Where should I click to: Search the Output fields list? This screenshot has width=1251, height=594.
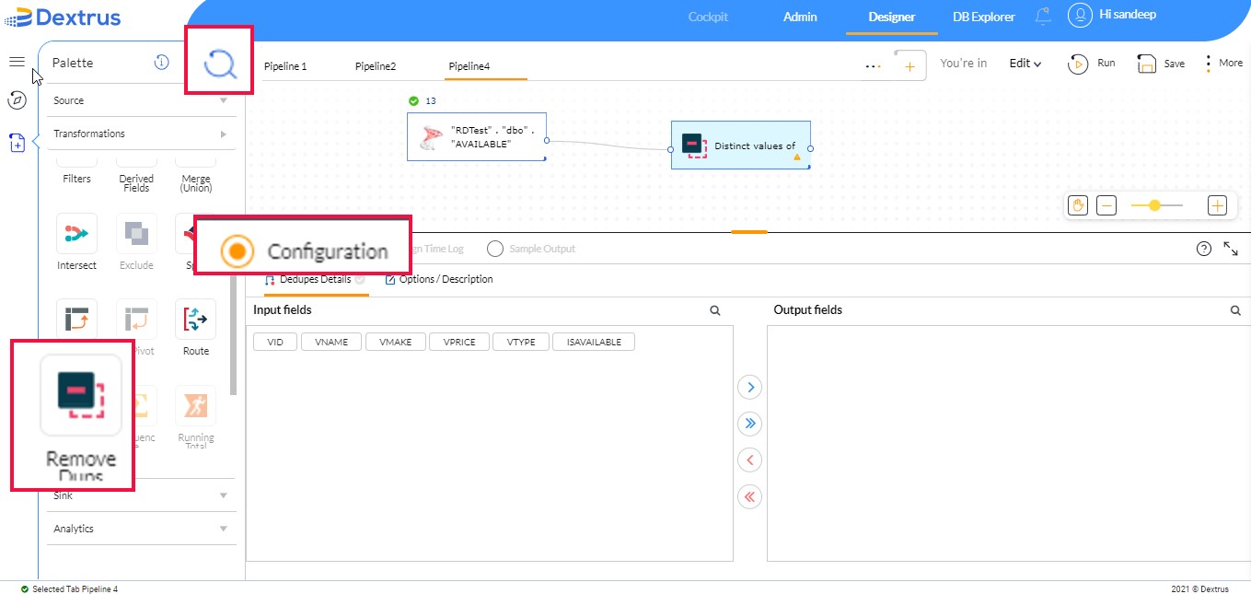(x=1235, y=310)
